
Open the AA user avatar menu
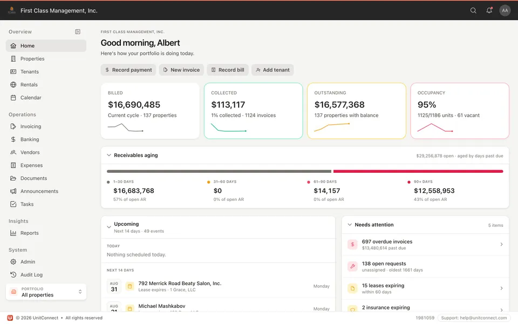point(505,10)
